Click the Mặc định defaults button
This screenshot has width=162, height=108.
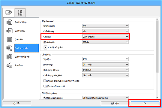pyautogui.click(x=115, y=103)
